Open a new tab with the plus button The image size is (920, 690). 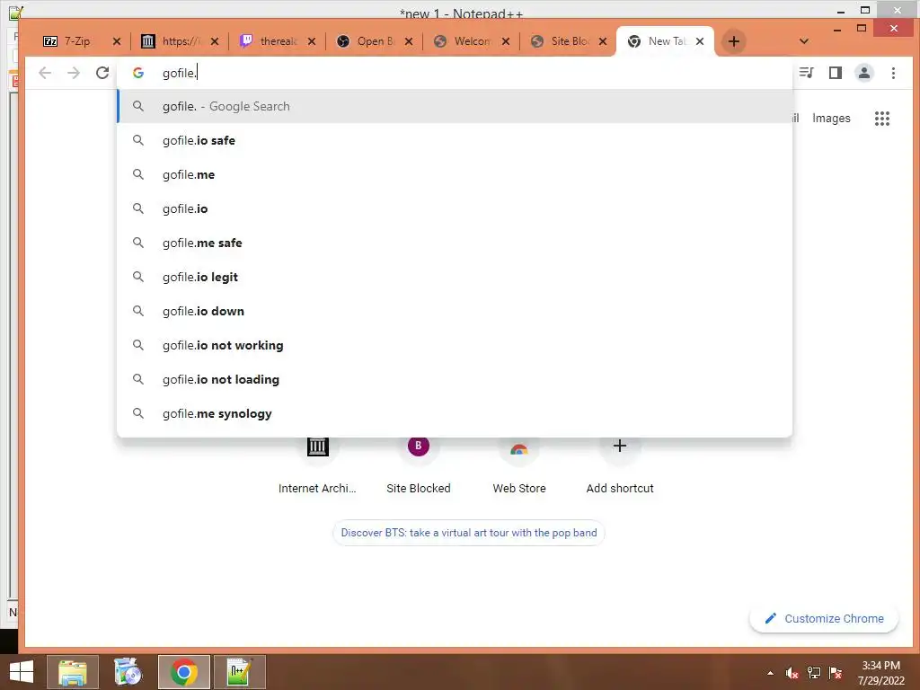733,41
